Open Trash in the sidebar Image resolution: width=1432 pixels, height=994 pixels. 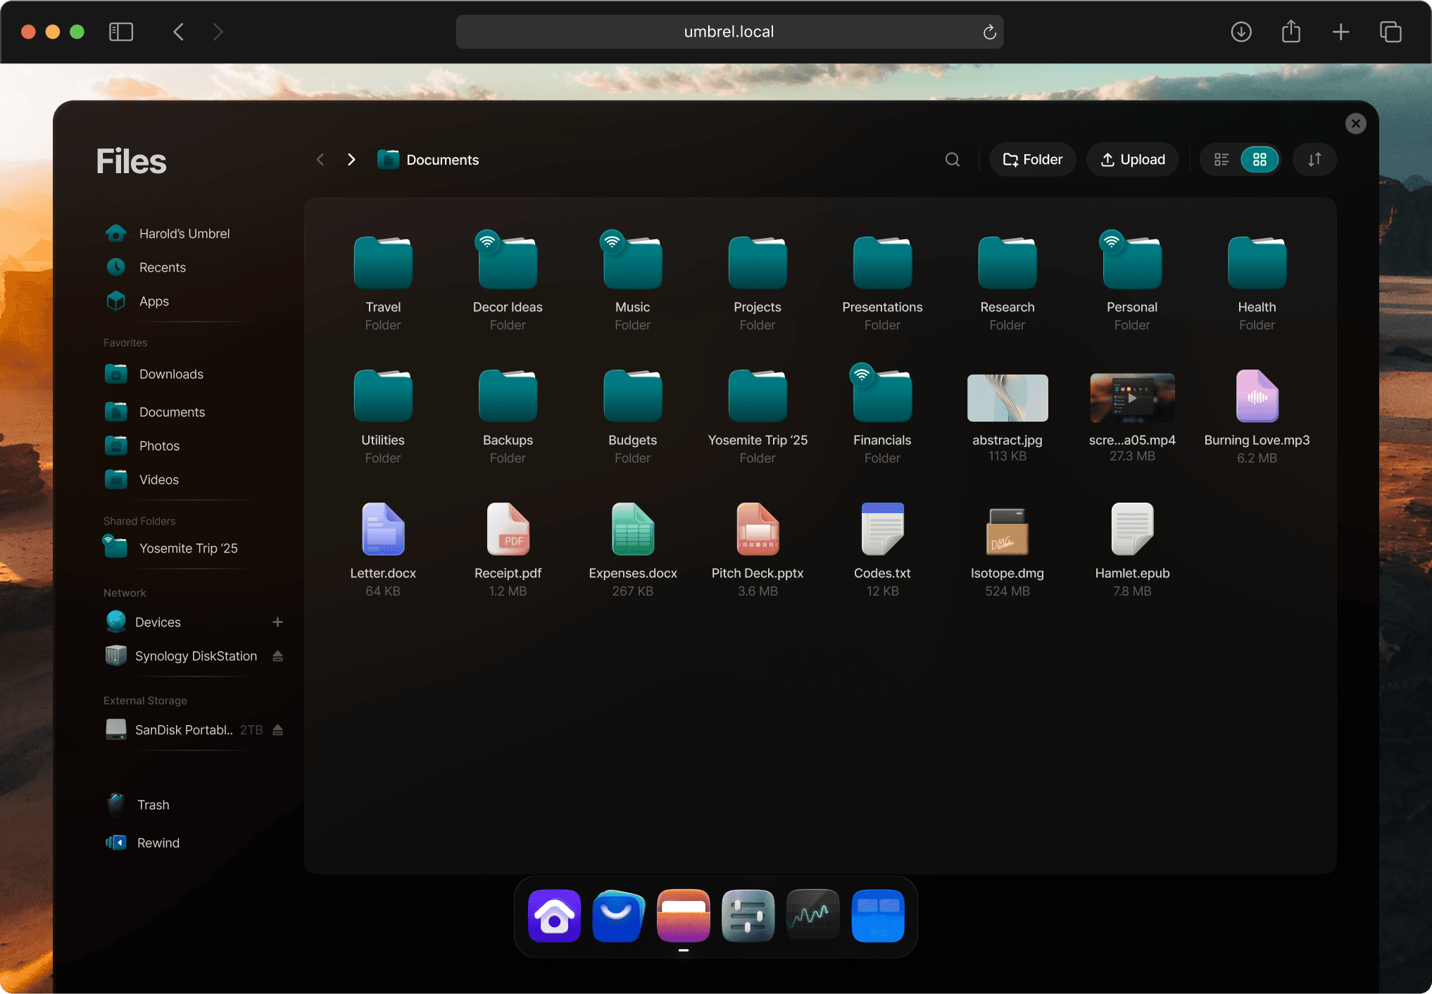click(x=153, y=805)
